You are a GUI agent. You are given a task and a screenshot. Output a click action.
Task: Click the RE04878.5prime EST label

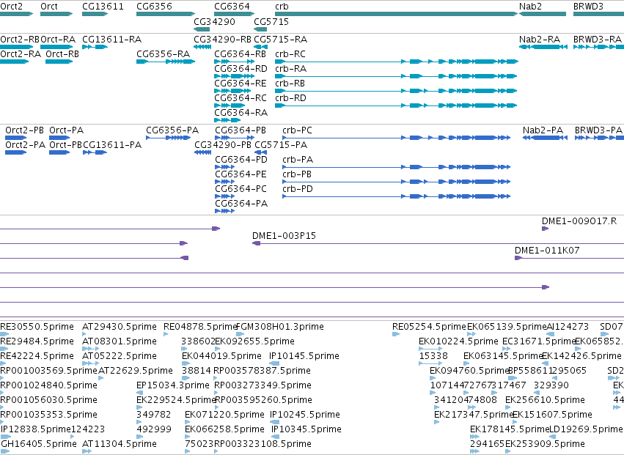point(201,327)
